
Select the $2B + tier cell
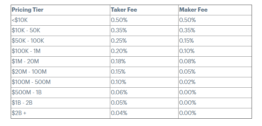(61, 113)
